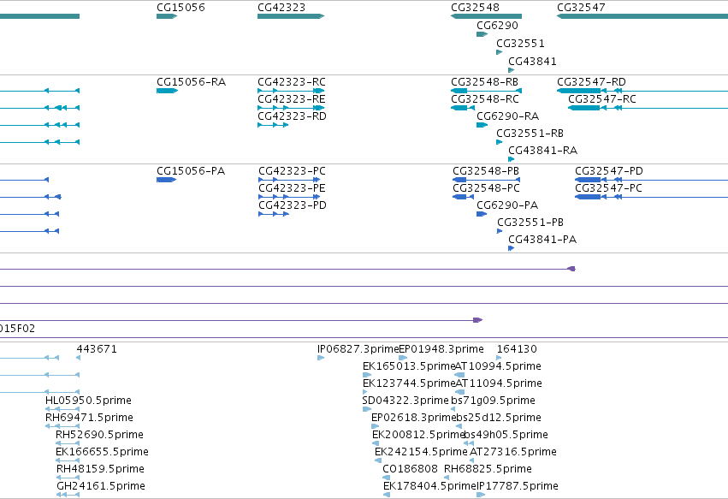728x499 pixels.
Task: Select the CG6290-RA transcript glyph
Action: [x=482, y=125]
